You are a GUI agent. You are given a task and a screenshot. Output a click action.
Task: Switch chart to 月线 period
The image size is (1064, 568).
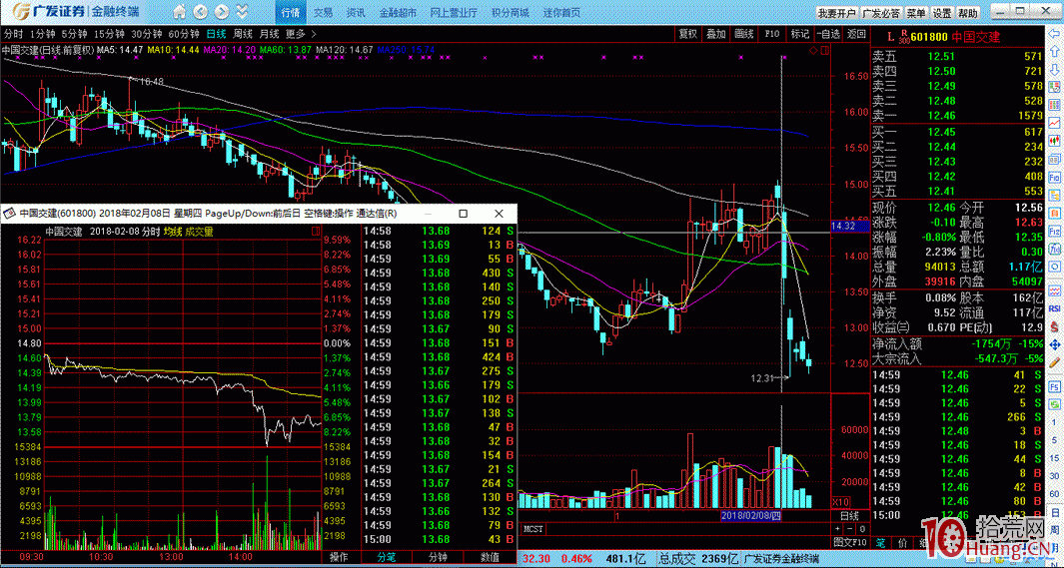pos(270,33)
